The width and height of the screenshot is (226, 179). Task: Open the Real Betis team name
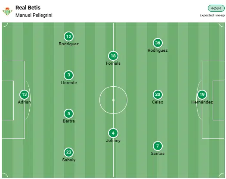28,8
